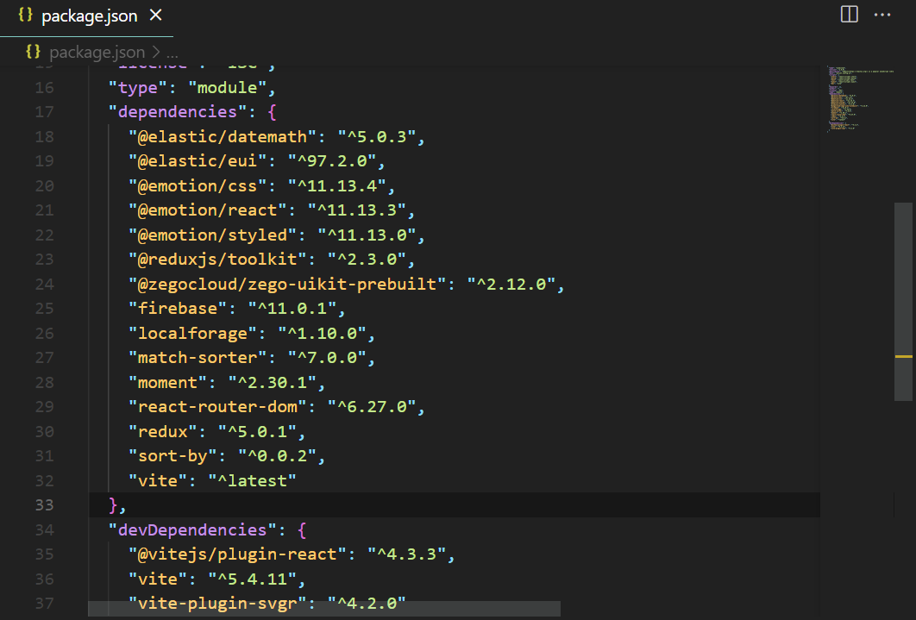
Task: Click the "@elastic/eui" entry
Action: pos(198,161)
